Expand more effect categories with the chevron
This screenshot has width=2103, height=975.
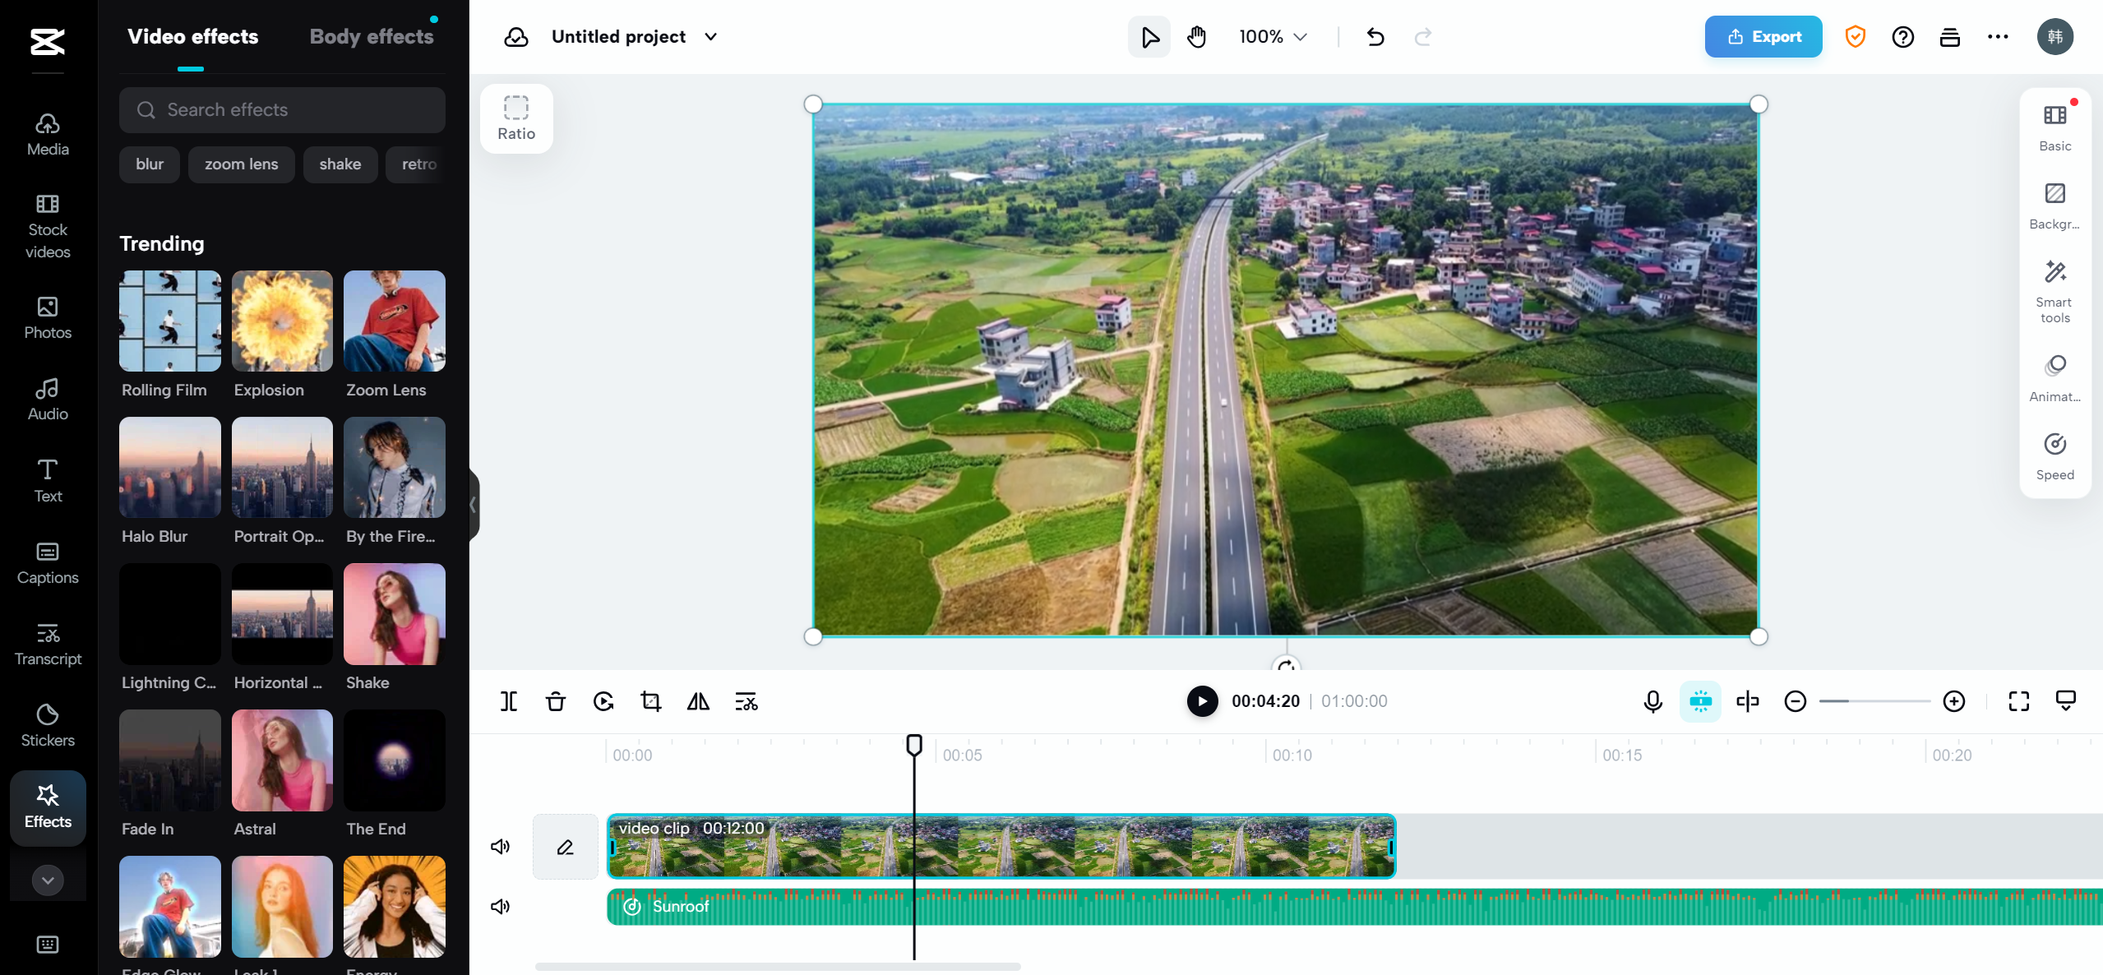coord(47,880)
